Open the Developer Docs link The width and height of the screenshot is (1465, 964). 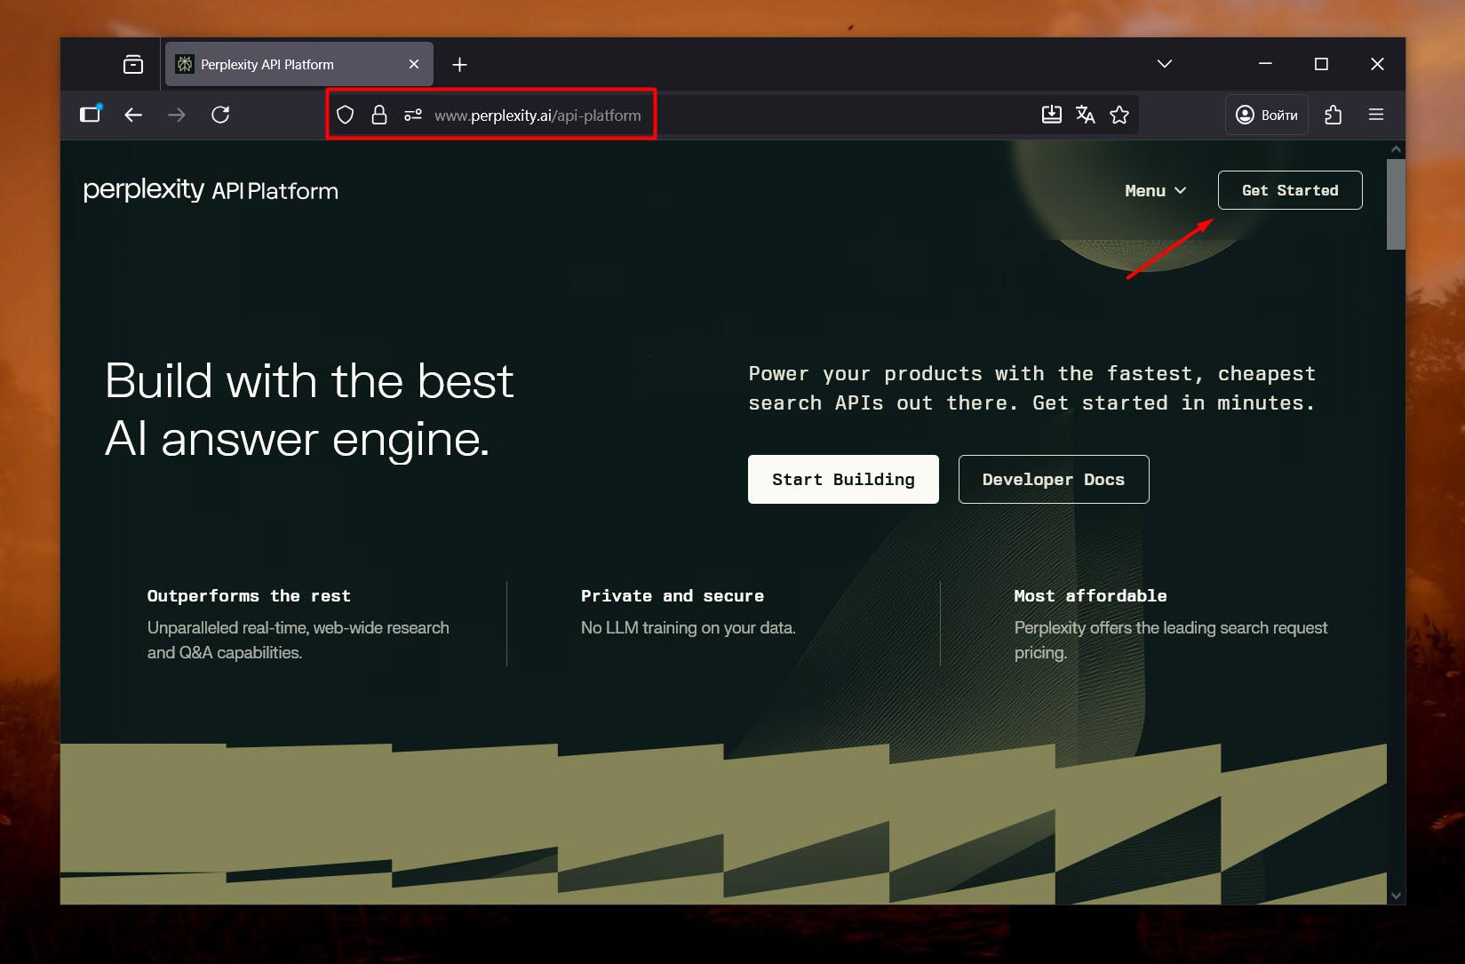(1053, 480)
